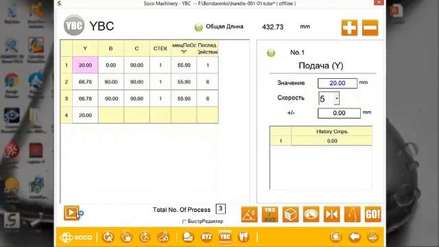Click the СТЕК column header

[160, 49]
